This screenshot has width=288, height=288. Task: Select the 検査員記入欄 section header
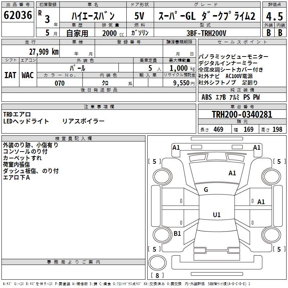(x=73, y=139)
